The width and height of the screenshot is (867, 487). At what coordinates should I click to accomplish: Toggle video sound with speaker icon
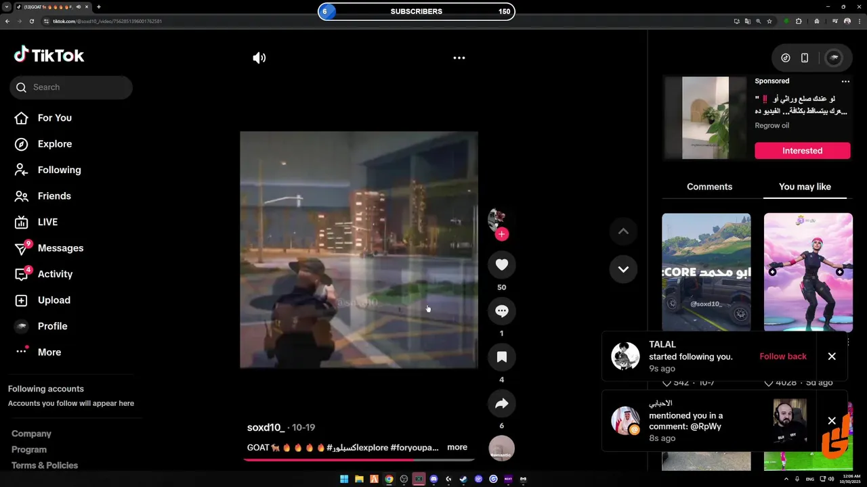click(x=259, y=58)
